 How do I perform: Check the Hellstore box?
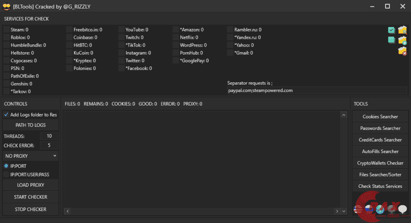pos(6,53)
